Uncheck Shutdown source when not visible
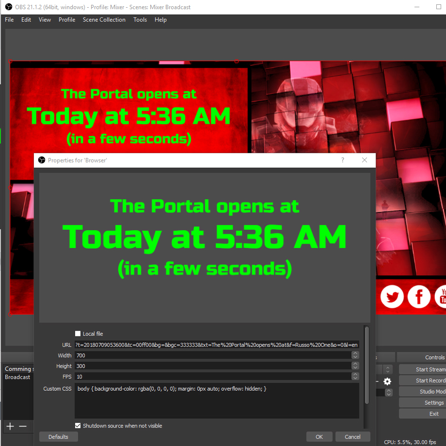446x446 pixels. tap(78, 426)
